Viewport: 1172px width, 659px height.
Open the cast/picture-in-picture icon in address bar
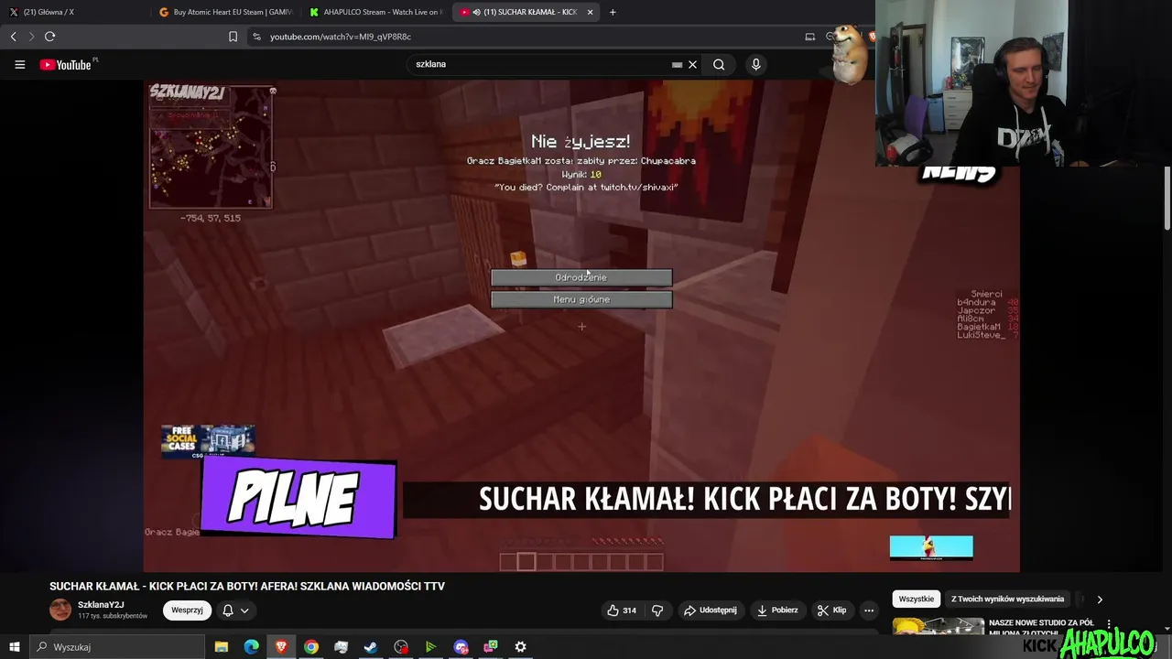(x=809, y=37)
